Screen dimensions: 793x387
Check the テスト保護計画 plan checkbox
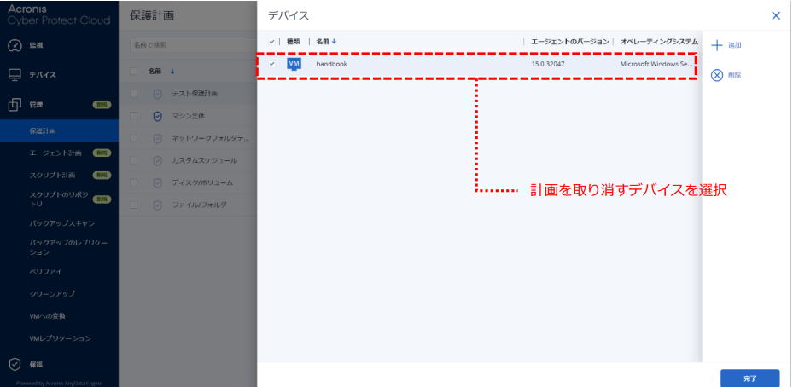click(134, 94)
